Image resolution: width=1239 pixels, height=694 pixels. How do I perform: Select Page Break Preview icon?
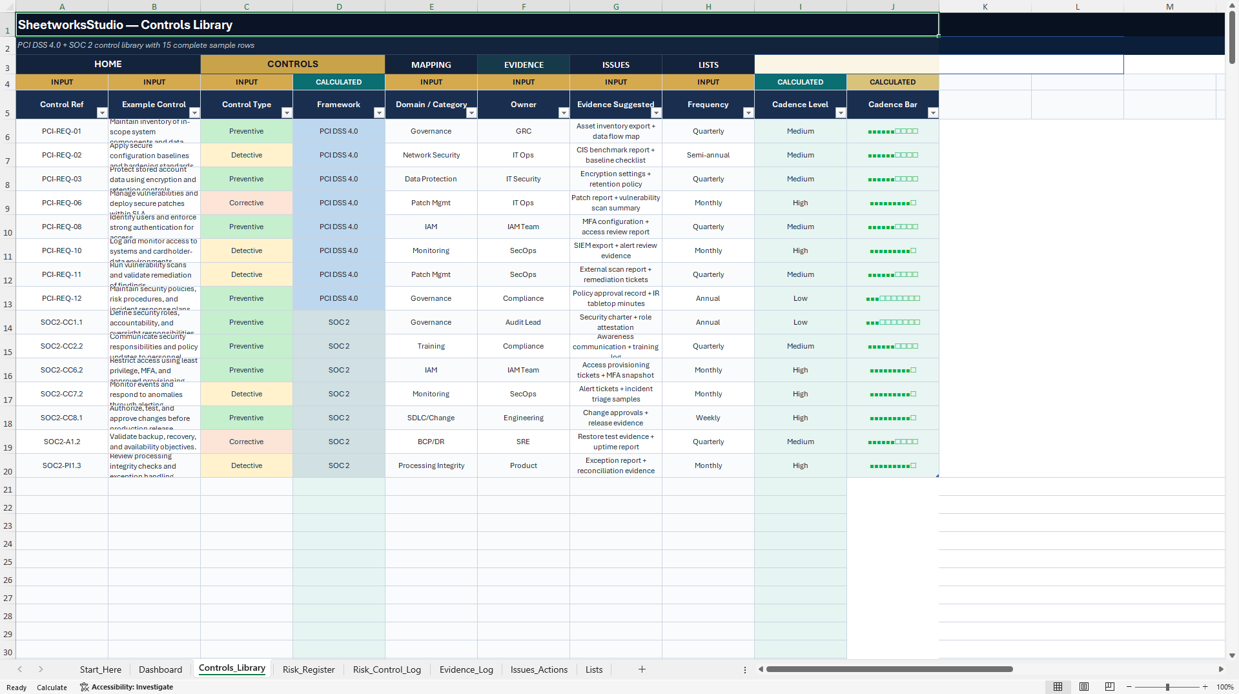coord(1110,687)
